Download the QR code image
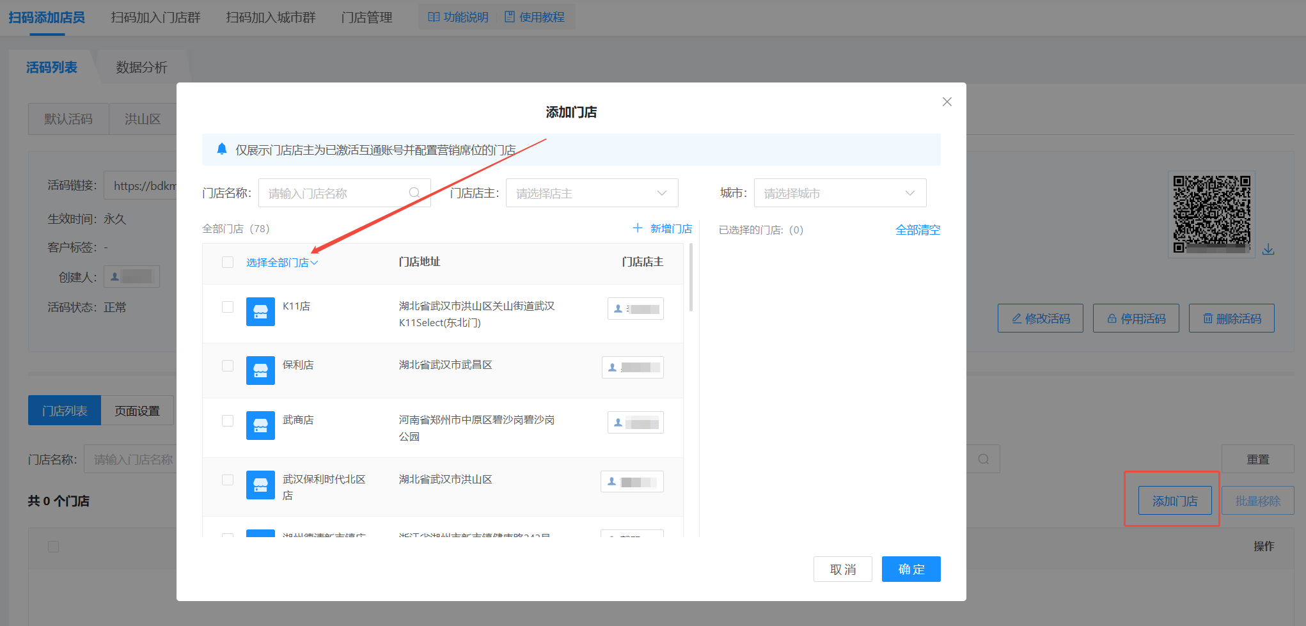 point(1268,249)
